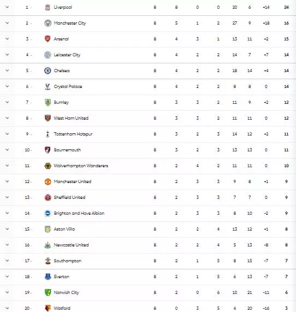
Task: Expand the Burnley row details
Action: point(7,102)
